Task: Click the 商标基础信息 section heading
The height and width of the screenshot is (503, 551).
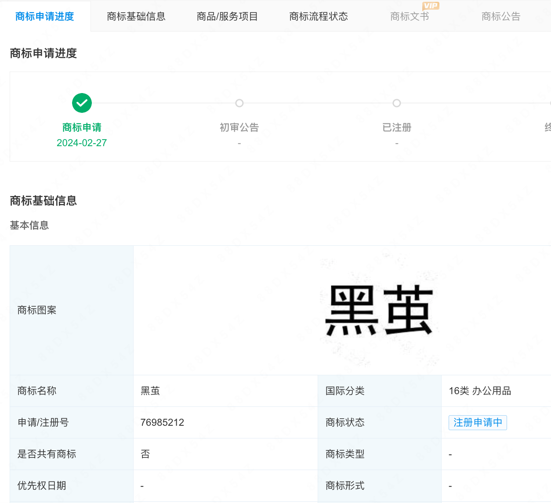Action: point(43,201)
